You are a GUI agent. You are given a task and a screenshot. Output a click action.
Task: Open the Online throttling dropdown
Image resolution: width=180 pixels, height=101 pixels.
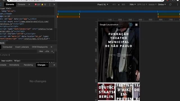click(x=162, y=4)
